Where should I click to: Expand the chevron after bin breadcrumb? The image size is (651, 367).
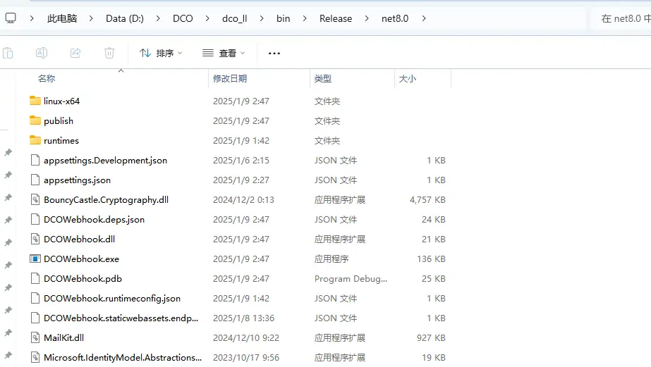(x=304, y=18)
